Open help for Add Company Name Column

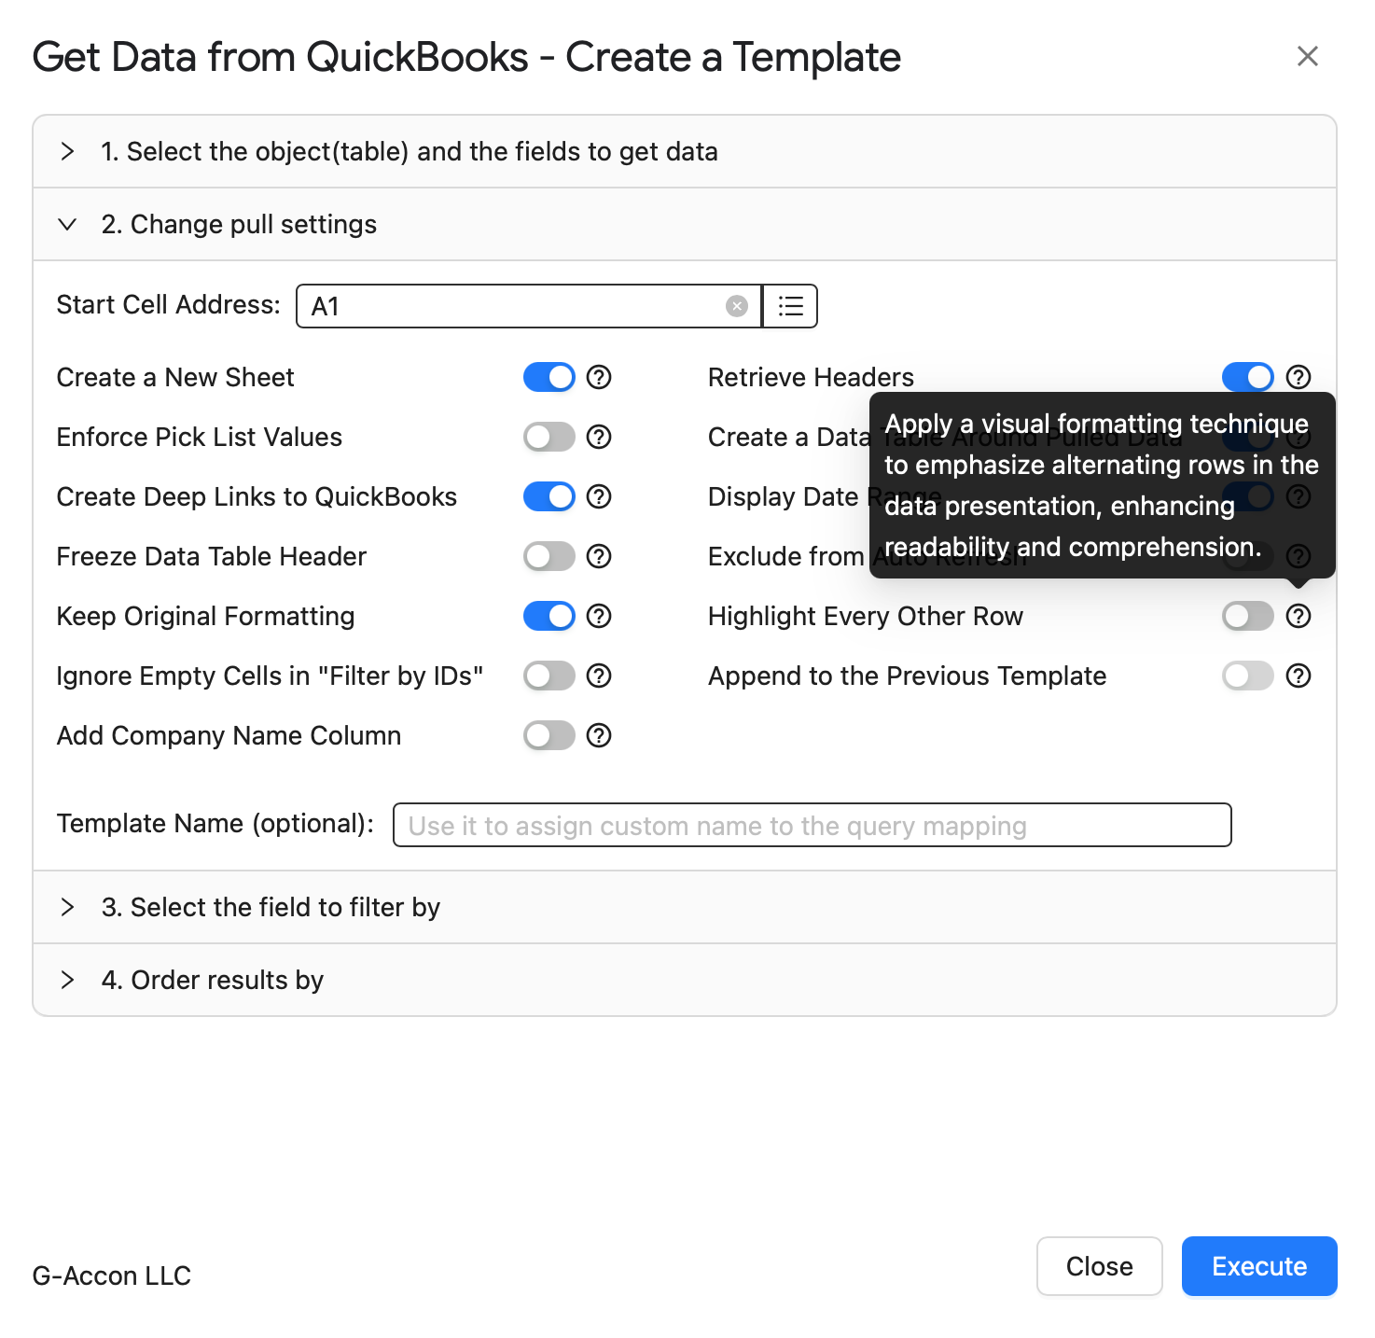tap(599, 735)
